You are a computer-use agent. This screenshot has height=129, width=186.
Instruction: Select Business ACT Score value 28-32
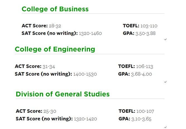coord(55,26)
